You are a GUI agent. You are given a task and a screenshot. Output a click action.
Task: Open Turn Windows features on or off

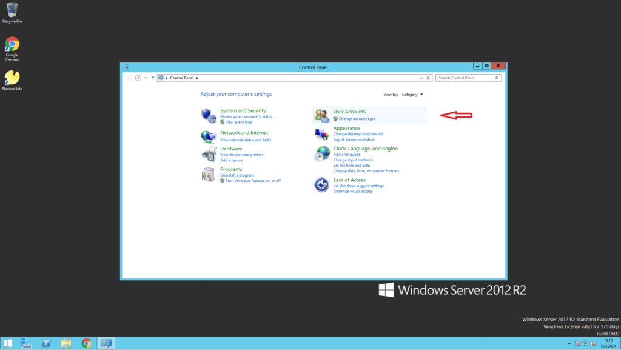click(x=253, y=181)
